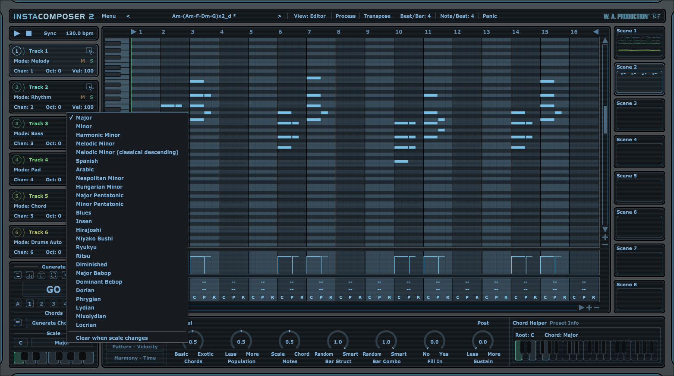Click Track 1 drag-MIDI cursor icon
This screenshot has height=376, width=674.
coord(89,51)
